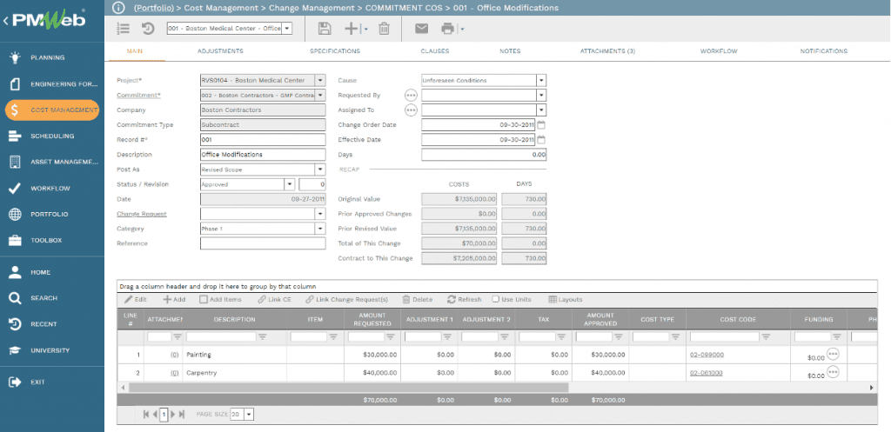The height and width of the screenshot is (432, 891).
Task: Open University graduation cap icon
Action: coord(15,350)
